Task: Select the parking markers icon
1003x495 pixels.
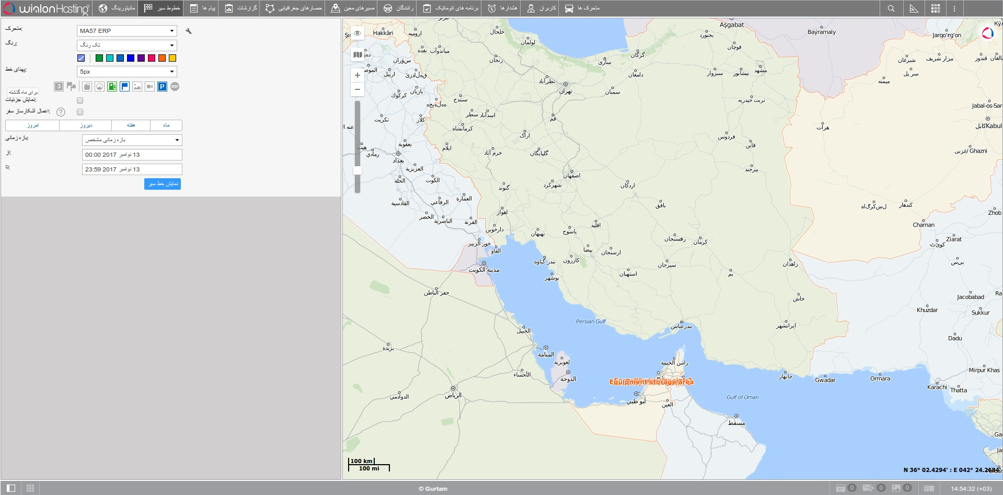Action: coord(162,86)
